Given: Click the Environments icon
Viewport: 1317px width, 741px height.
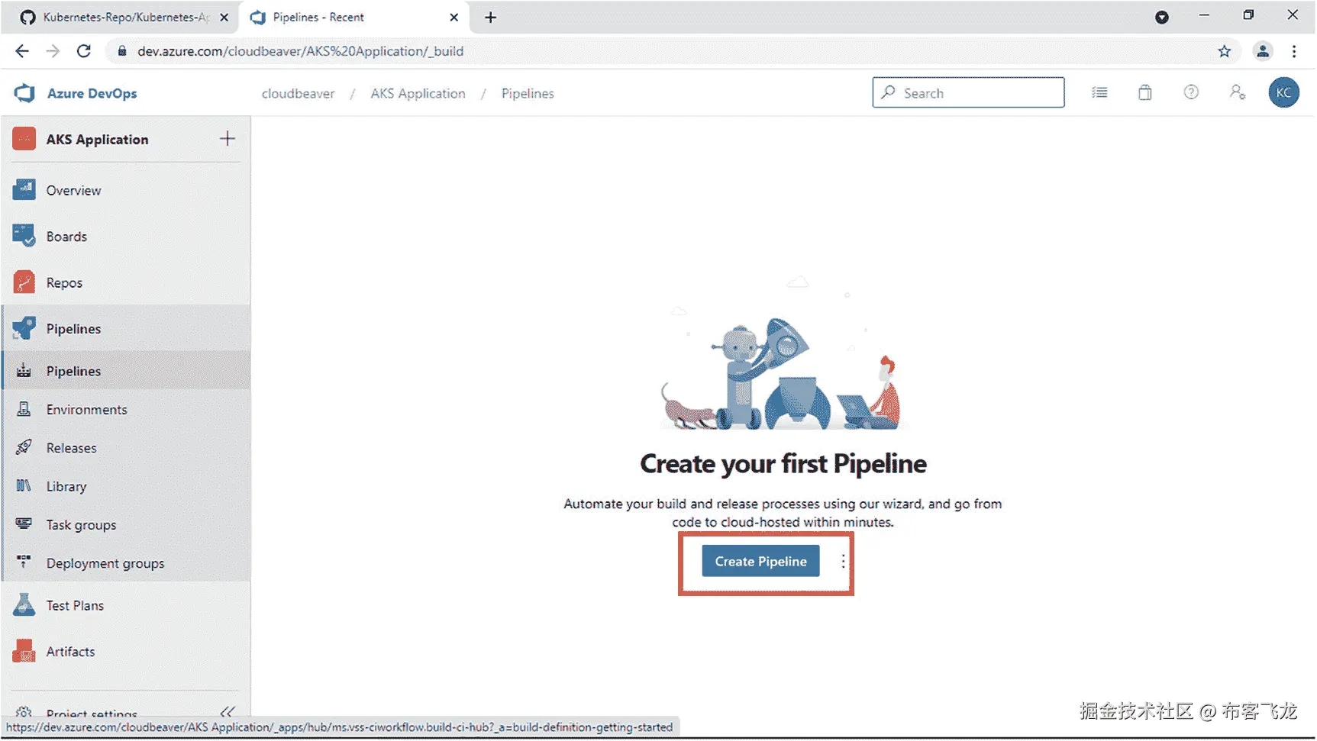Looking at the screenshot, I should click(x=24, y=409).
